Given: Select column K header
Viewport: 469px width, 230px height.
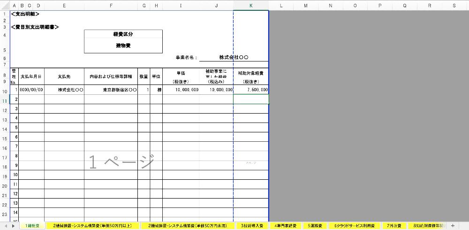Looking at the screenshot, I should point(251,5).
